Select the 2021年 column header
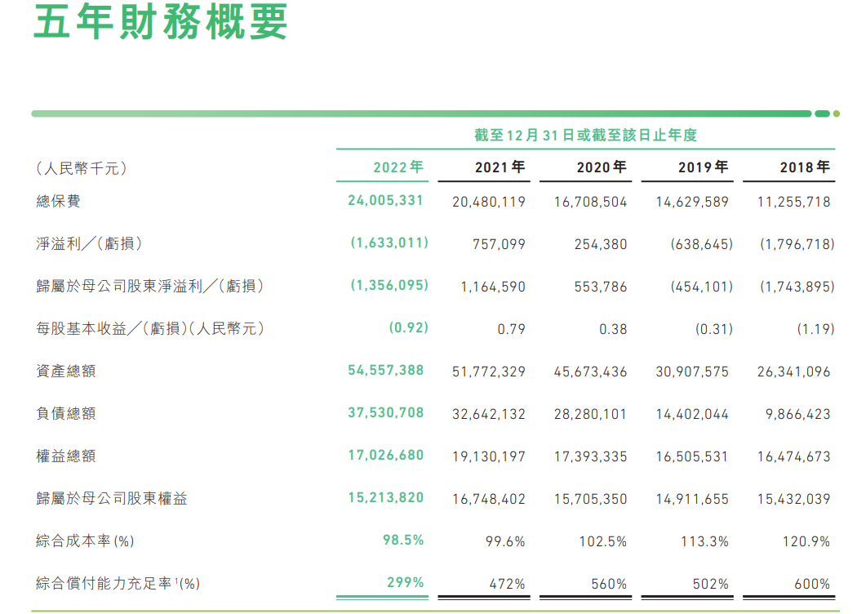 point(500,167)
